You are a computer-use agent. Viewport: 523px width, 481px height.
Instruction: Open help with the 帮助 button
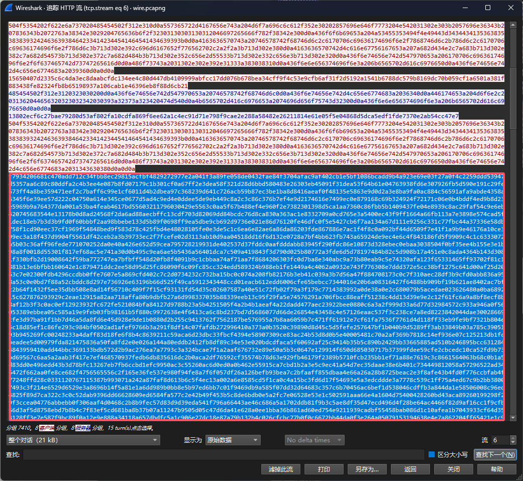pos(496,469)
